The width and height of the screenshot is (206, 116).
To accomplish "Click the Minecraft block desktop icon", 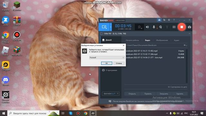I will point(17,6).
